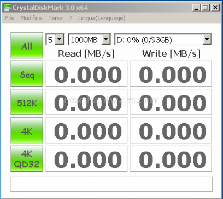Expand the 1000MB test size dropdown
This screenshot has height=199, width=223.
click(x=89, y=39)
